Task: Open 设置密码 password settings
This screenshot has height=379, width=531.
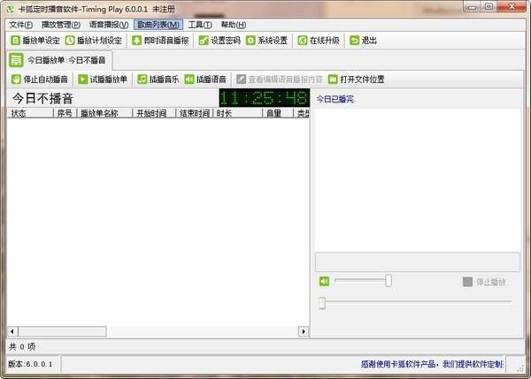Action: pos(219,41)
